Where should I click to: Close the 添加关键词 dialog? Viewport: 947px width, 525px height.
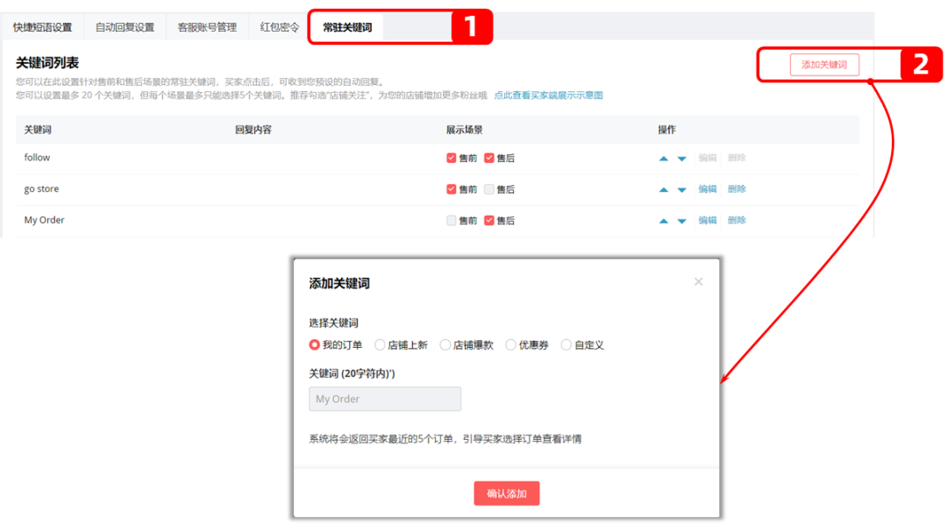coord(699,281)
